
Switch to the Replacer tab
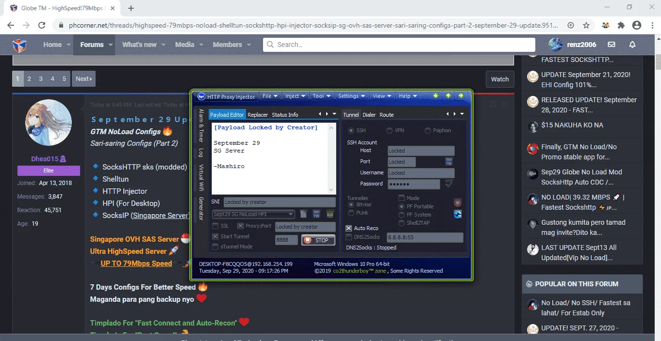point(258,115)
